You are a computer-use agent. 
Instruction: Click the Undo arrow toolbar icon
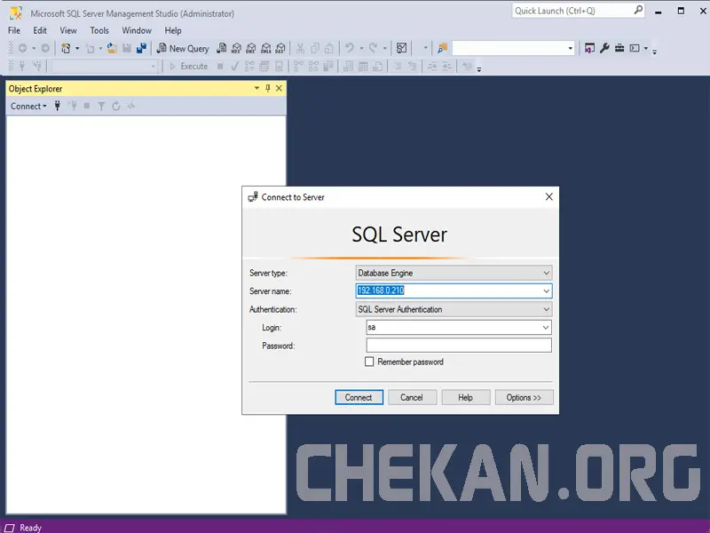click(x=349, y=48)
